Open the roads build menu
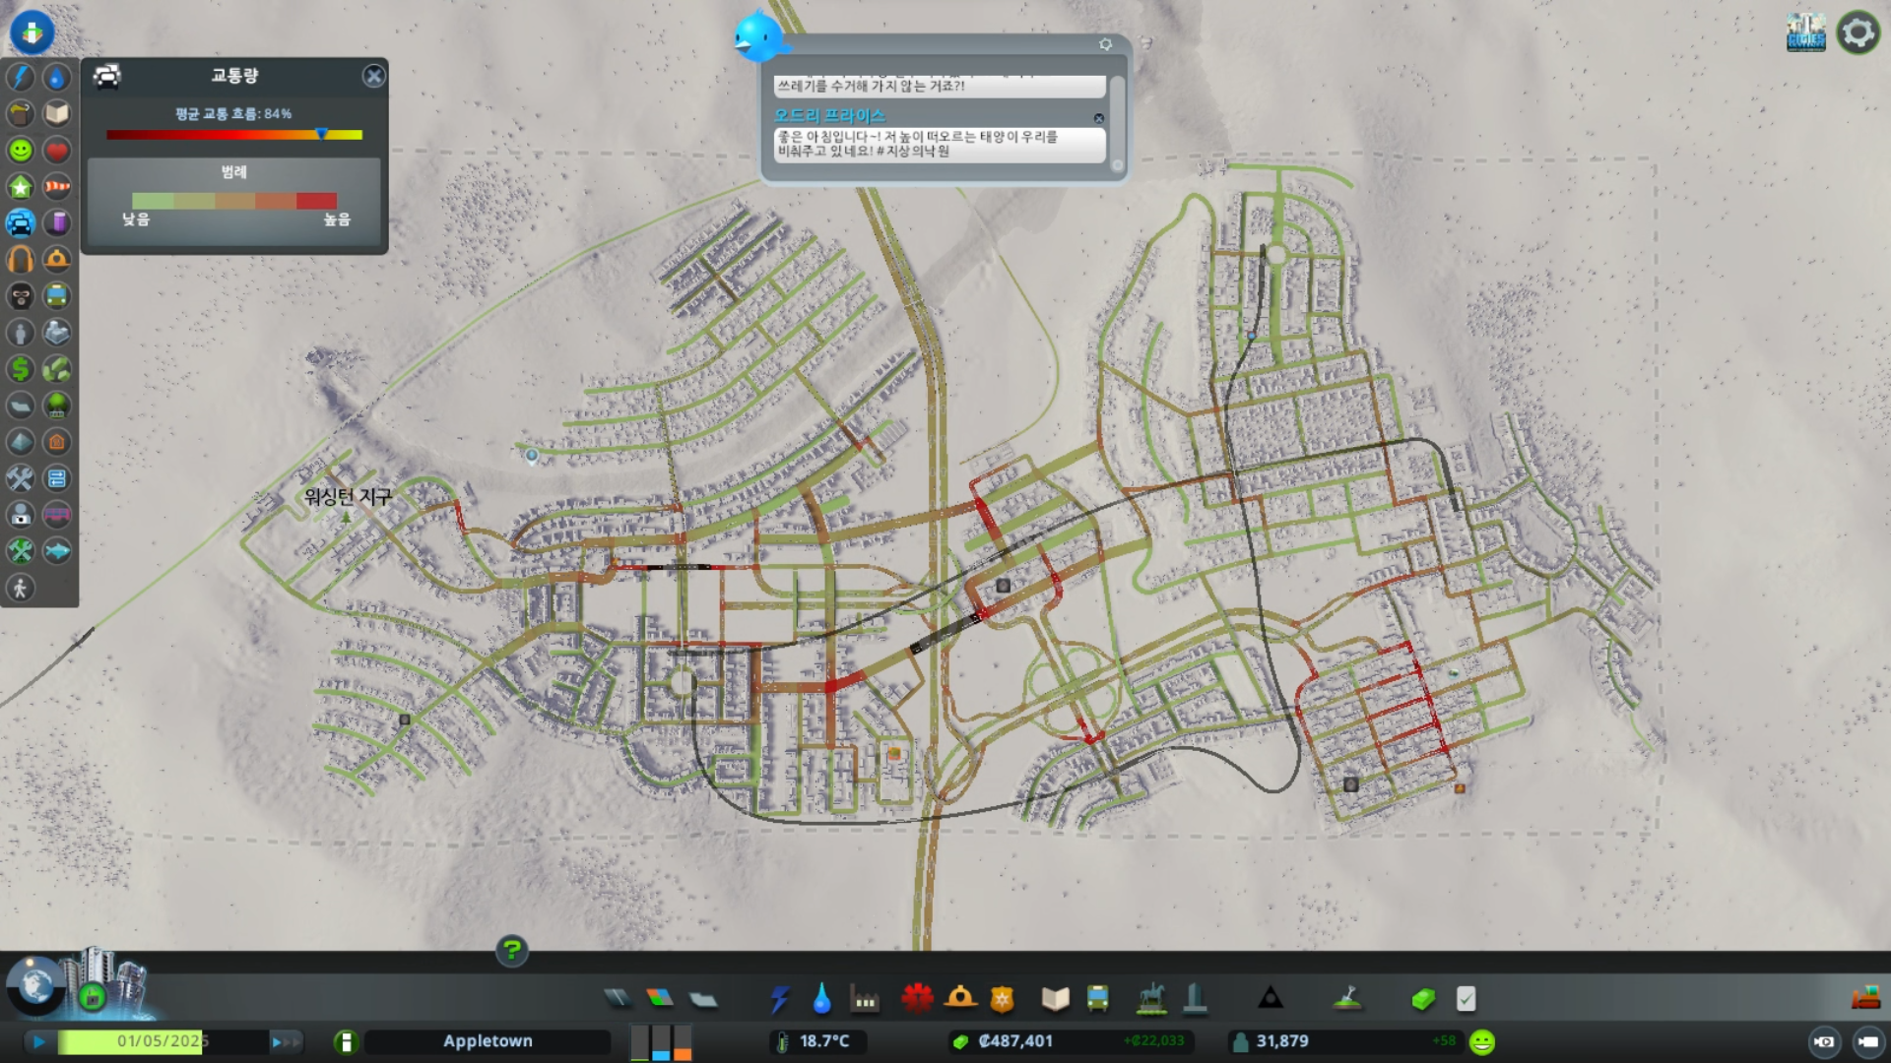 [x=618, y=999]
